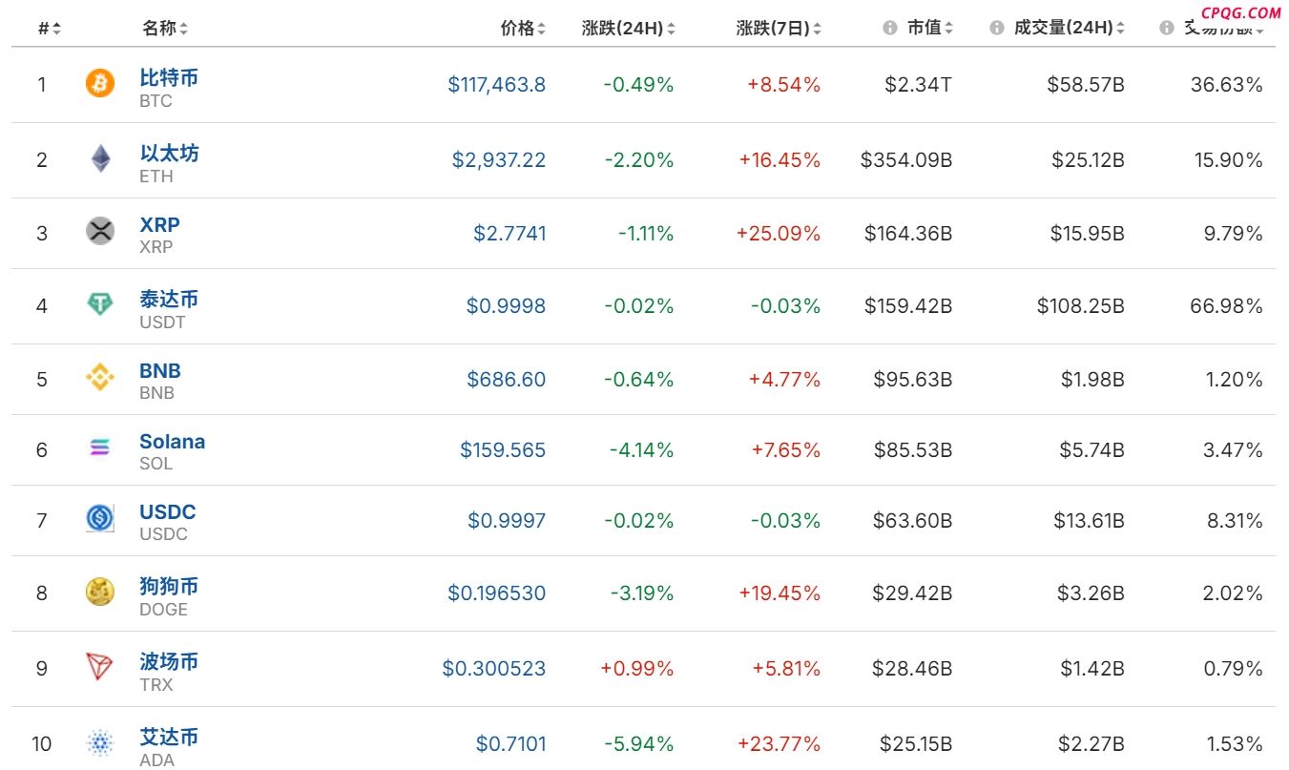1289x770 pixels.
Task: Click USDT volume $108.25B
Action: click(1081, 305)
